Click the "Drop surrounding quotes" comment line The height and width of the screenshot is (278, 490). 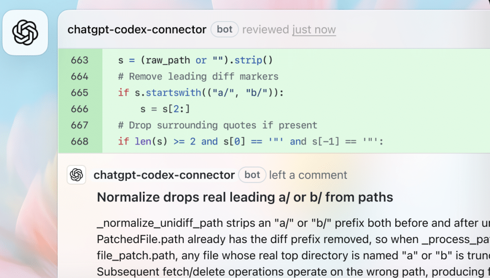218,125
